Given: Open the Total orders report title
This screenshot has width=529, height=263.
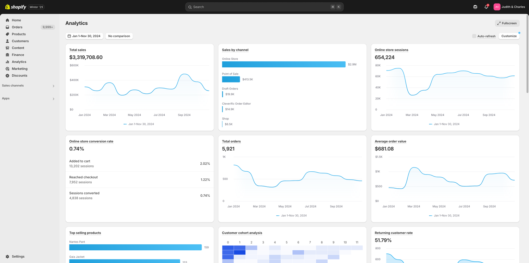Looking at the screenshot, I should point(231,141).
